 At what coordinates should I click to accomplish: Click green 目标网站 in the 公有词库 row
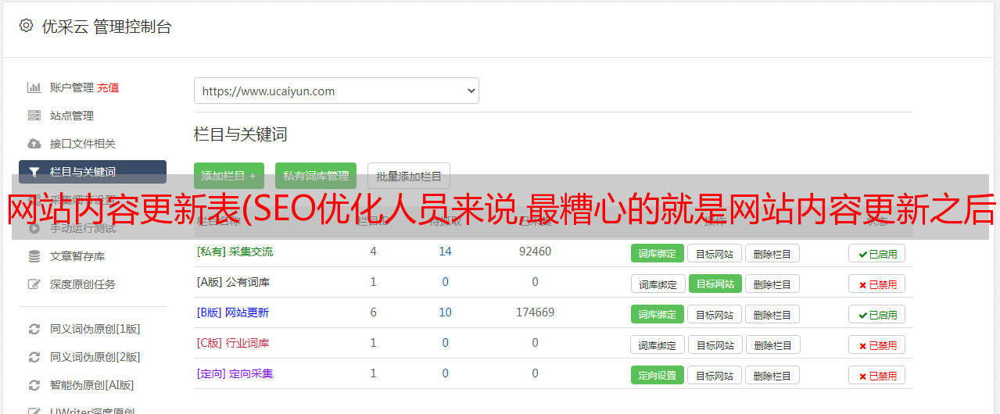[x=715, y=284]
